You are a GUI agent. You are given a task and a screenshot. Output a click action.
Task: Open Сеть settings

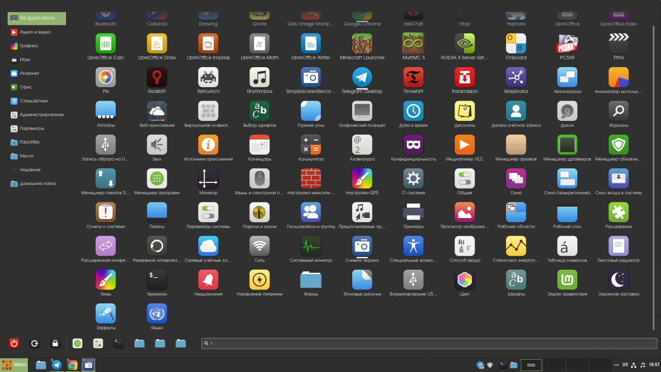point(260,246)
